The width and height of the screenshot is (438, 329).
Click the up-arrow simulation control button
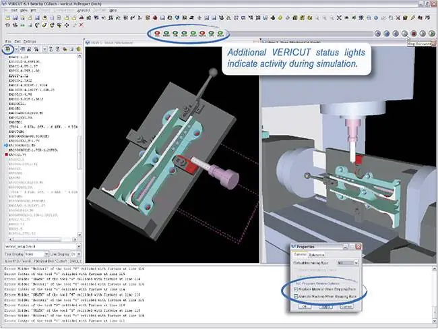tap(377, 34)
